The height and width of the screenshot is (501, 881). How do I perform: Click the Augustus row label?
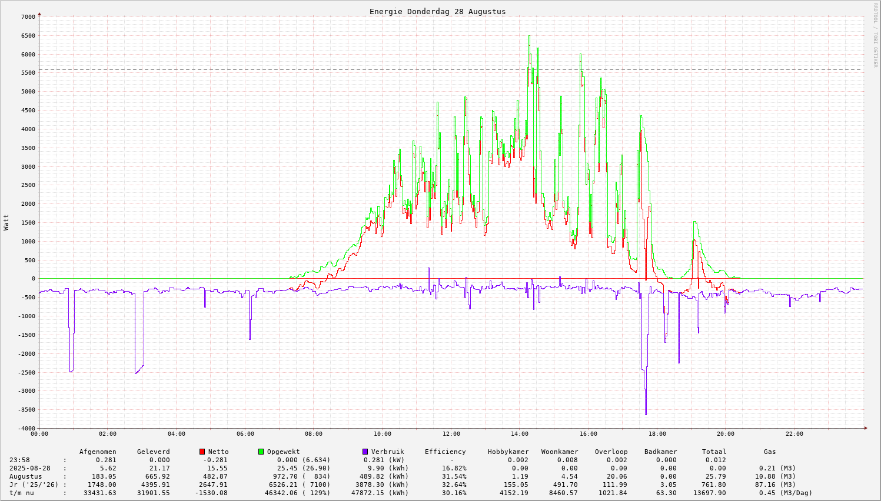coord(25,476)
